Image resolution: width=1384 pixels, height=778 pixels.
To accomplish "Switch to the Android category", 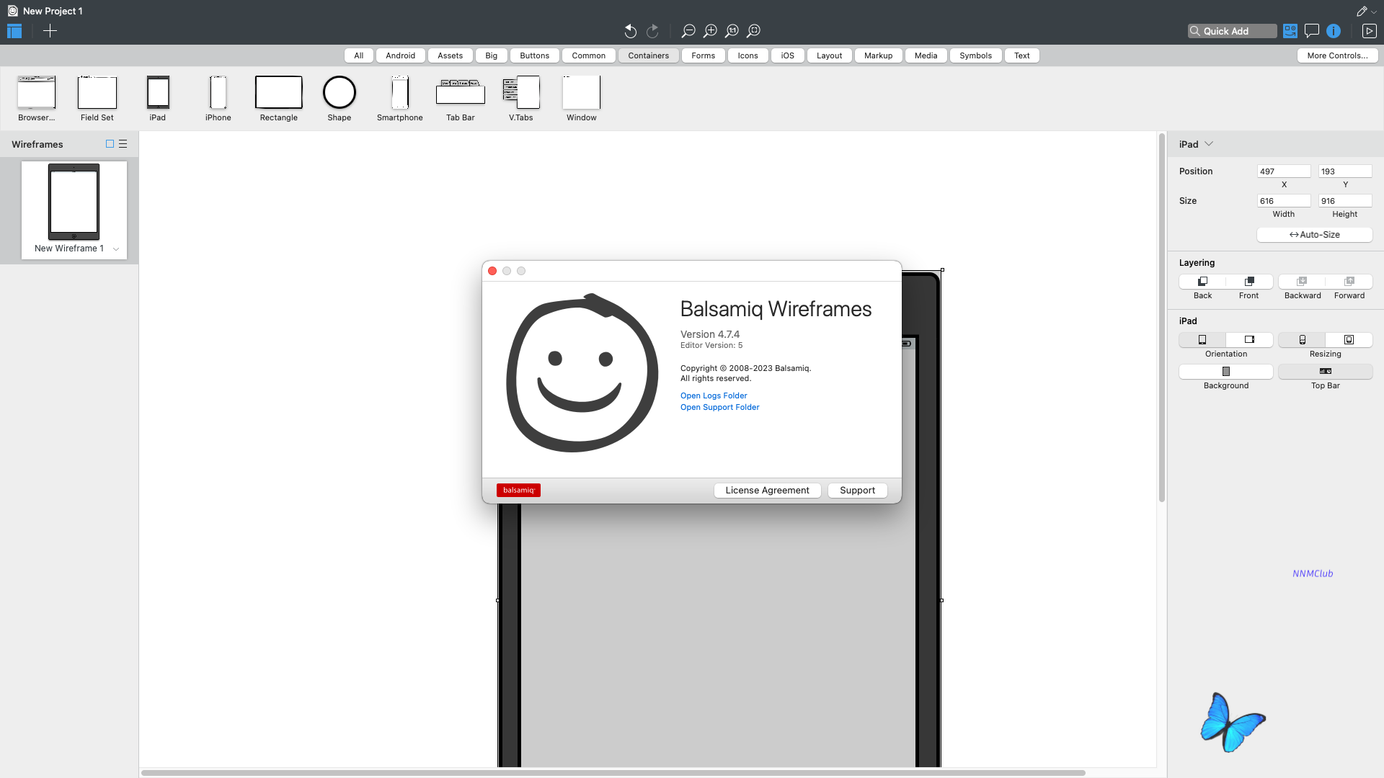I will [x=401, y=55].
